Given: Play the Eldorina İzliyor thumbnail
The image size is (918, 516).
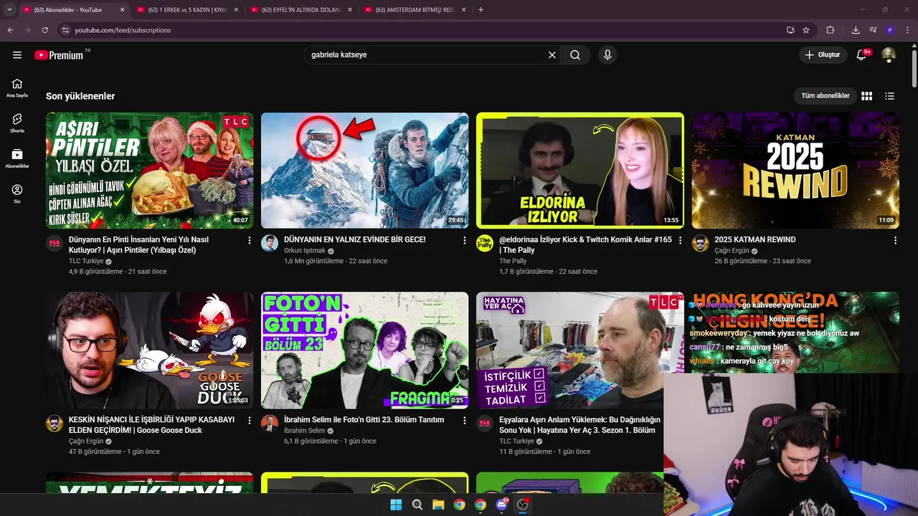Looking at the screenshot, I should 579,171.
